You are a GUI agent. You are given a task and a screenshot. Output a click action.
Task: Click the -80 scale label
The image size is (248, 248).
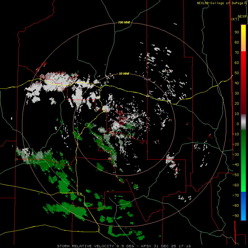point(236,206)
